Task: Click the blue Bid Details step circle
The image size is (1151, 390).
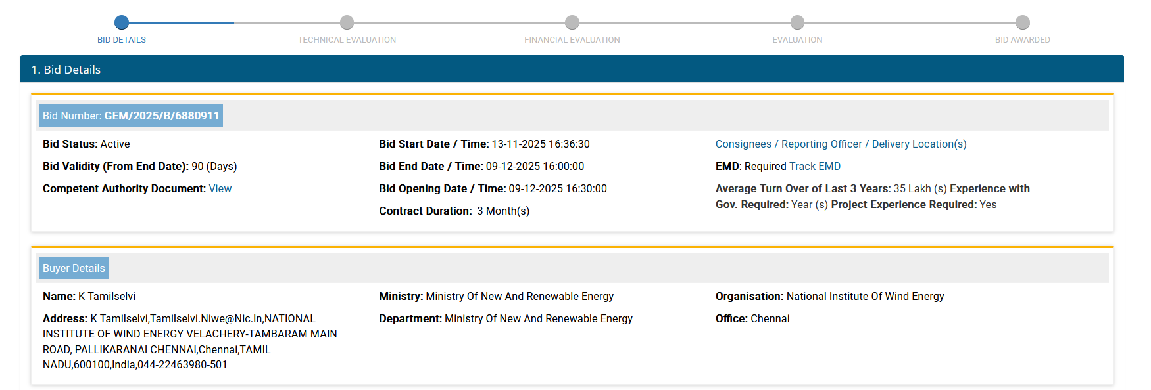Action: coord(122,22)
